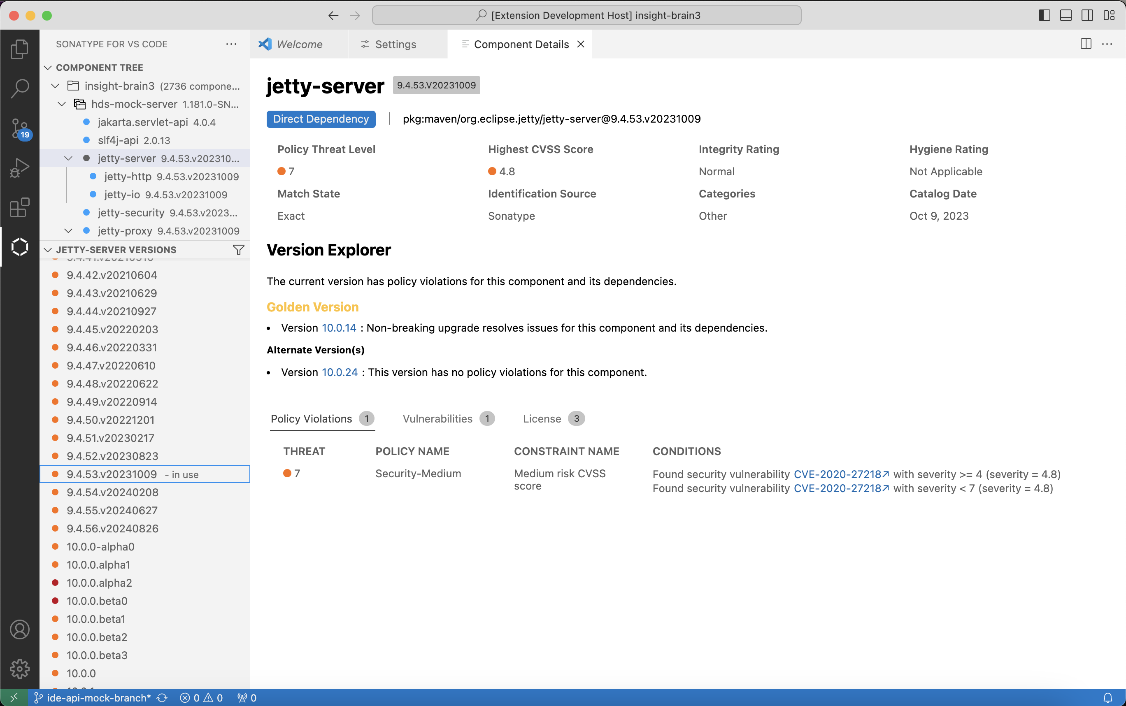Go back with the left arrow

[x=333, y=15]
